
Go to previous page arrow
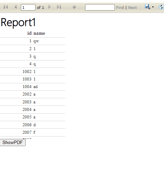coord(15,7)
